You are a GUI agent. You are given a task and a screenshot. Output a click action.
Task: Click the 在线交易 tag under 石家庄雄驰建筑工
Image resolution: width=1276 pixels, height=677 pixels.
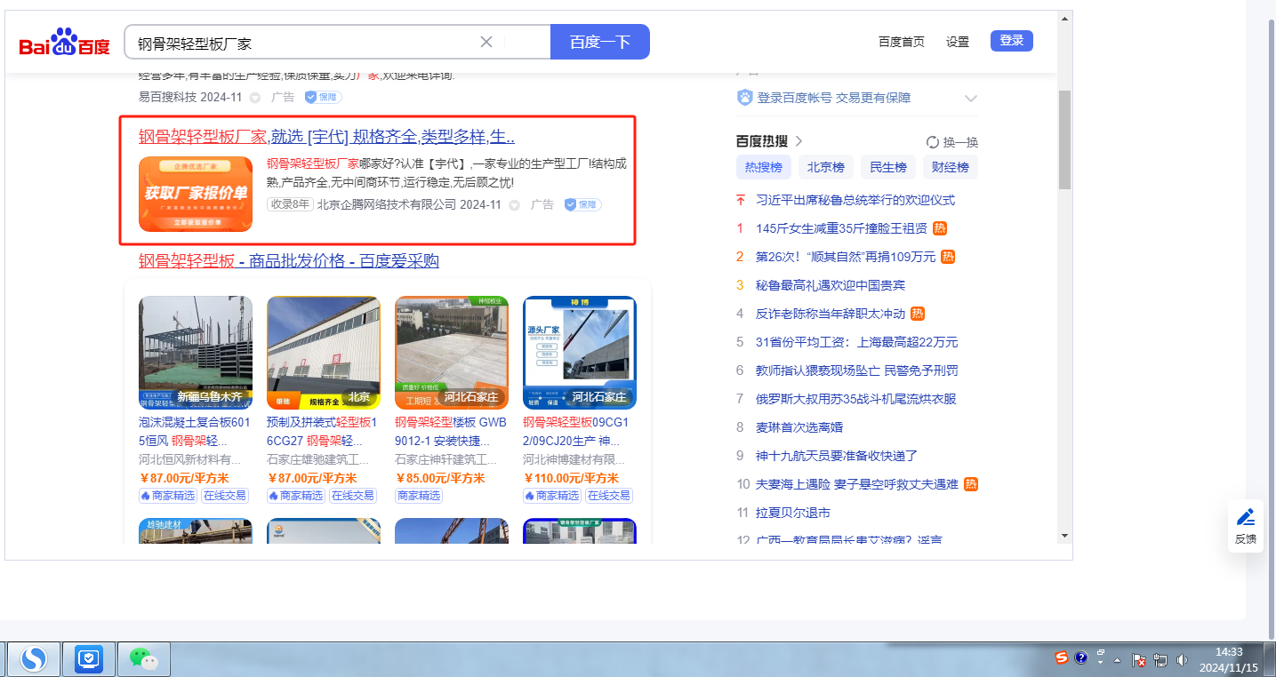click(353, 496)
